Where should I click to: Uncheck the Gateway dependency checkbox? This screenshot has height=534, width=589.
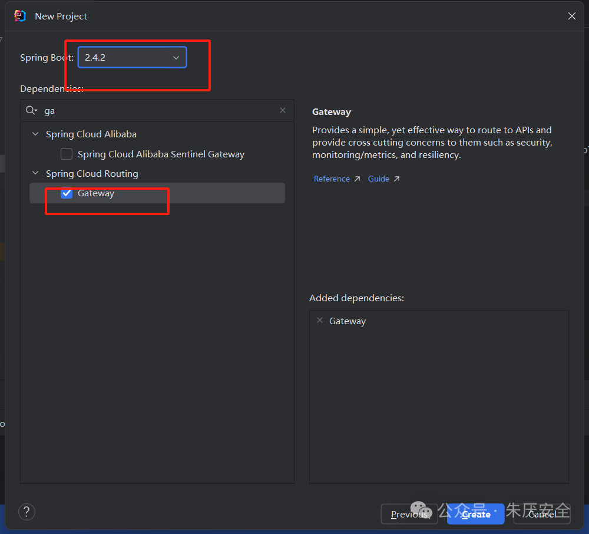tap(67, 193)
